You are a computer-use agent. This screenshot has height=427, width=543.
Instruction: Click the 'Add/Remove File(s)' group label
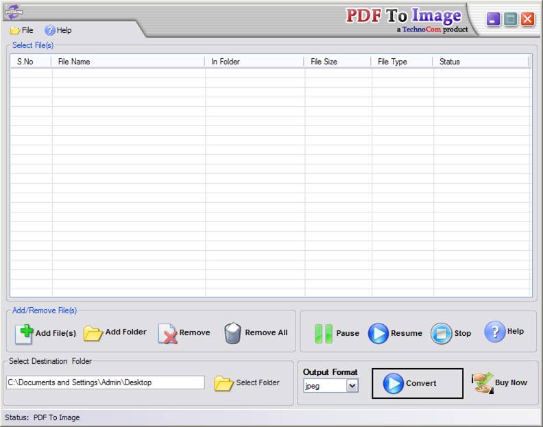45,310
